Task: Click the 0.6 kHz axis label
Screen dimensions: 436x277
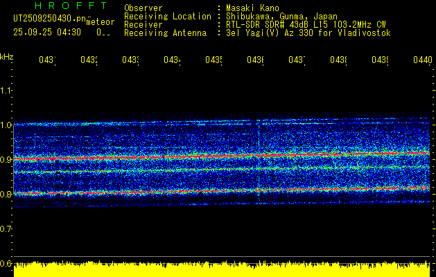Action: 5,263
